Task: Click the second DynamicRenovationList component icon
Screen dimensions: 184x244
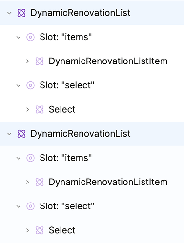Action: click(21, 134)
